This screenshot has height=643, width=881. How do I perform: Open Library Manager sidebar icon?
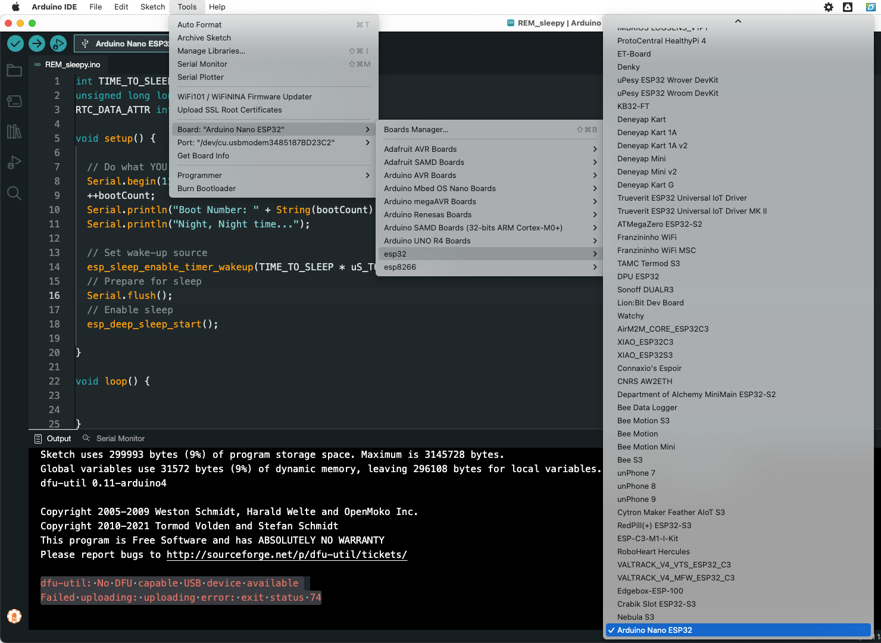(x=14, y=132)
